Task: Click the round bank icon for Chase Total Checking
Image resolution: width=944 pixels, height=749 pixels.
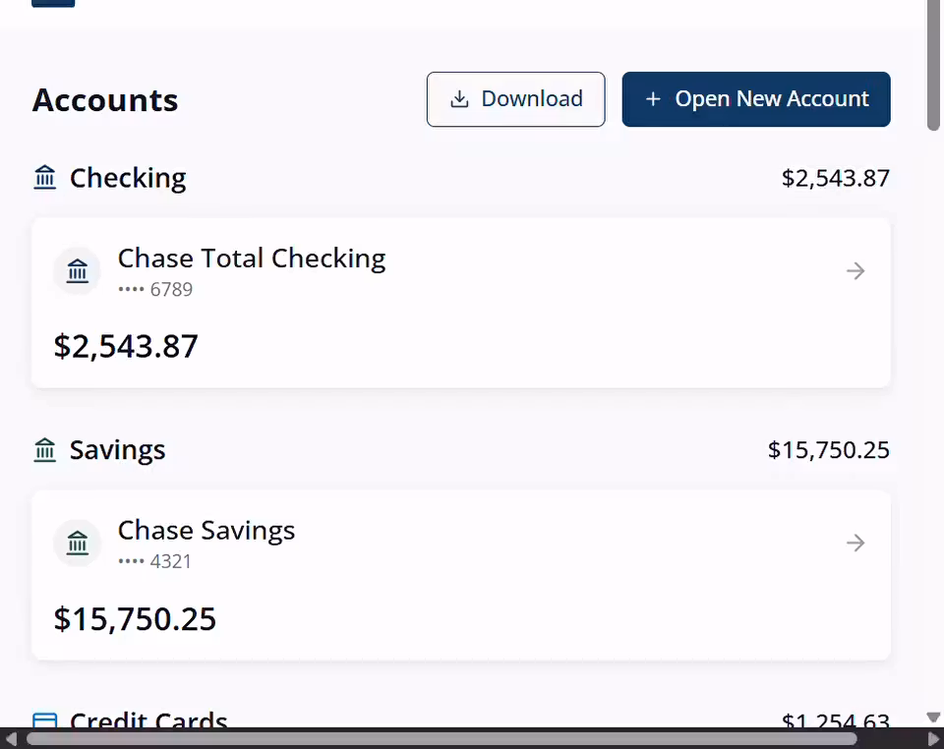Action: pyautogui.click(x=78, y=270)
